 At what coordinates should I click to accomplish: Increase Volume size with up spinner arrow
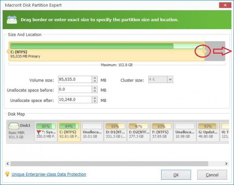95,78
